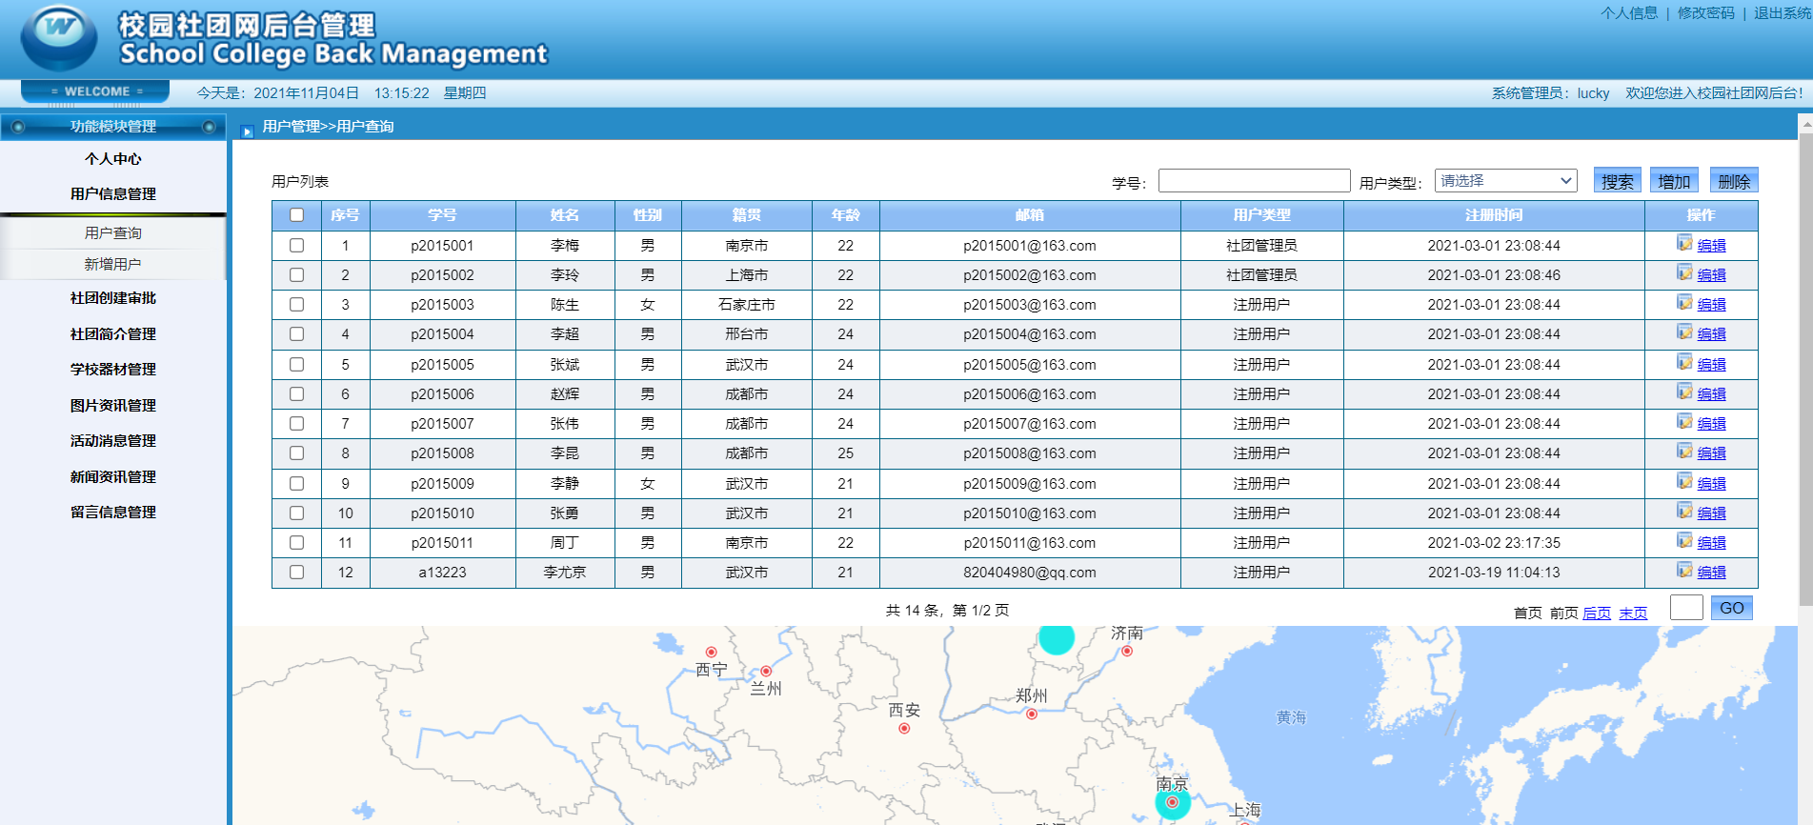Click edit icon for row p2015007
The height and width of the screenshot is (825, 1813).
tap(1684, 421)
